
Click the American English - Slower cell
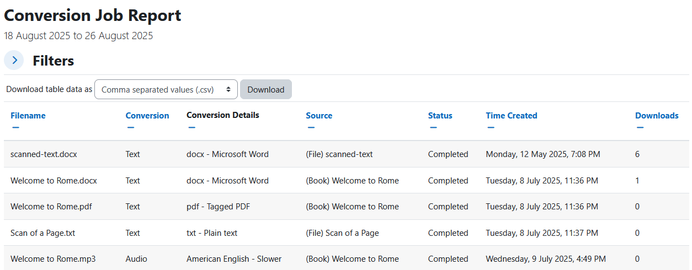click(x=234, y=259)
